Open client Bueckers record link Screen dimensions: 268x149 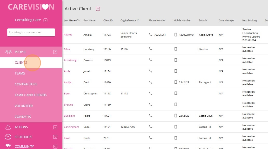tap(69, 116)
